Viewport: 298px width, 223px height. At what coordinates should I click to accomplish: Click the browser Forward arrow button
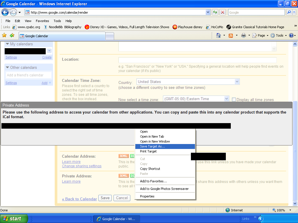[13, 12]
